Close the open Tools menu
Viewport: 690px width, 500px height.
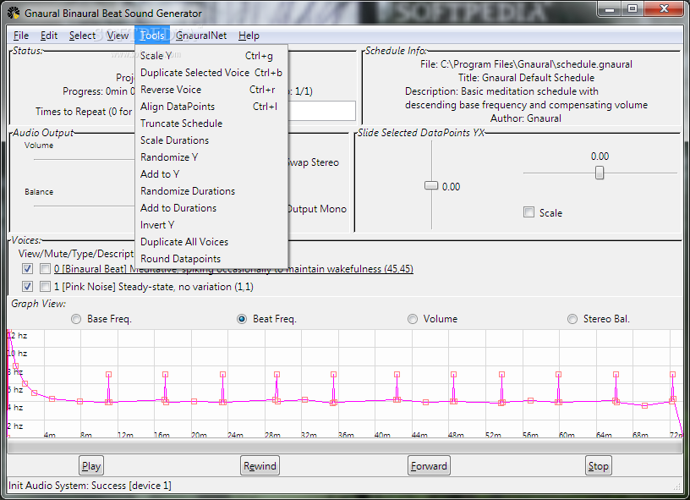152,36
